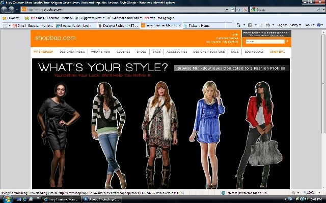Open the ACCESSORIES menu item
This screenshot has height=203, width=326.
[x=177, y=52]
